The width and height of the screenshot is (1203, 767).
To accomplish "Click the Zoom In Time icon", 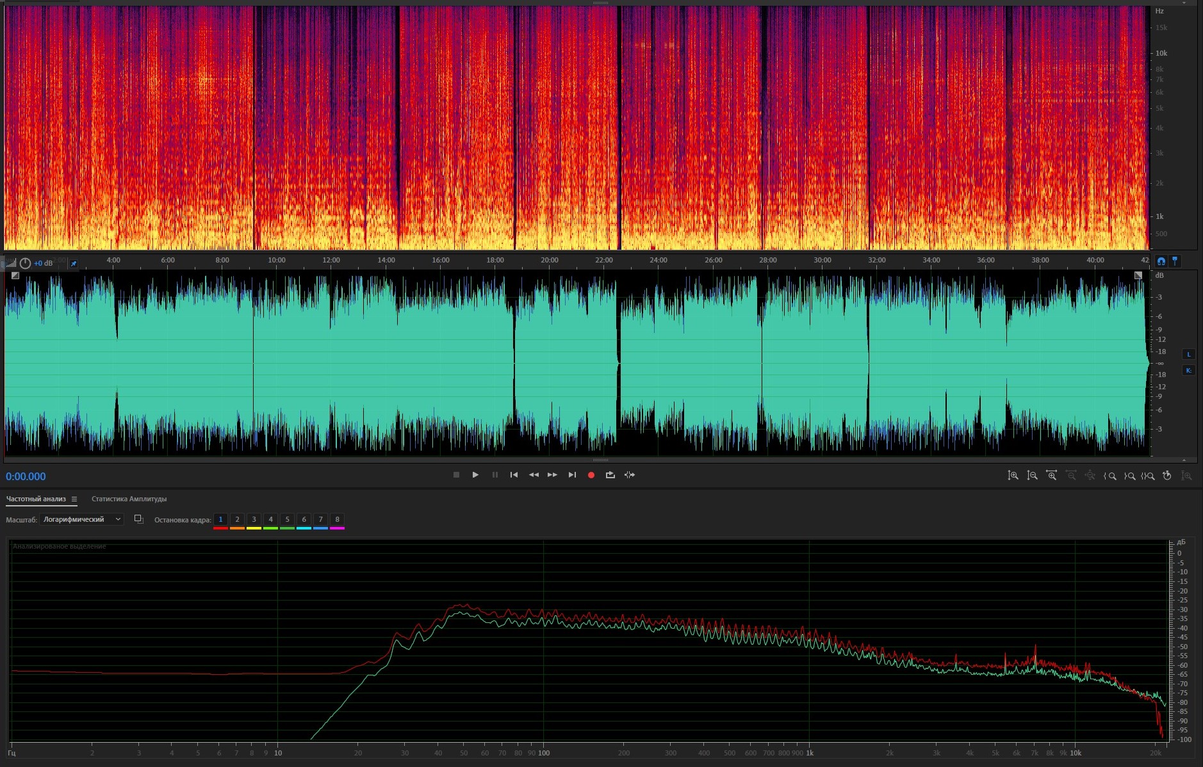I will (x=1051, y=476).
